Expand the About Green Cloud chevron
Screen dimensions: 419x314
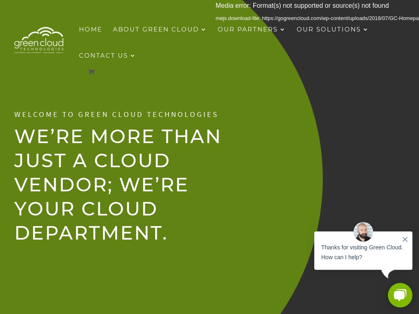click(203, 29)
